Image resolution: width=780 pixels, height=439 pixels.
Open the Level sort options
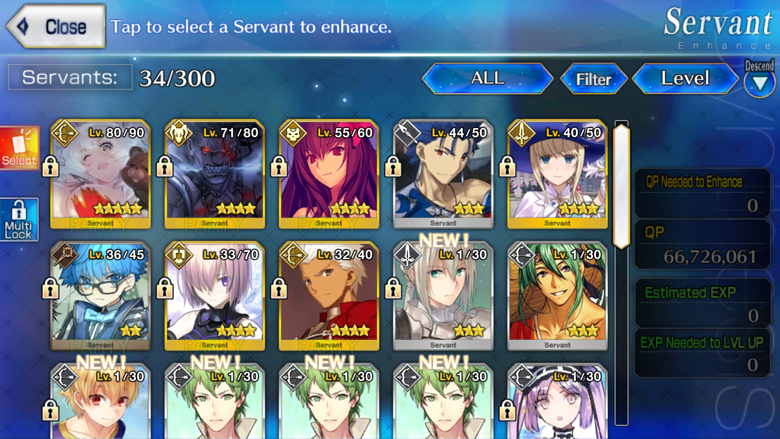685,78
